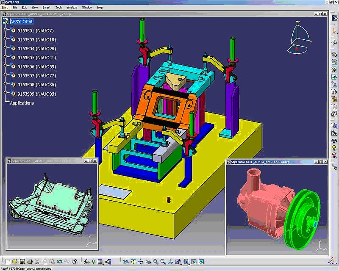
Task: Select the ASSYLOCAL root tree item
Action: [22, 22]
